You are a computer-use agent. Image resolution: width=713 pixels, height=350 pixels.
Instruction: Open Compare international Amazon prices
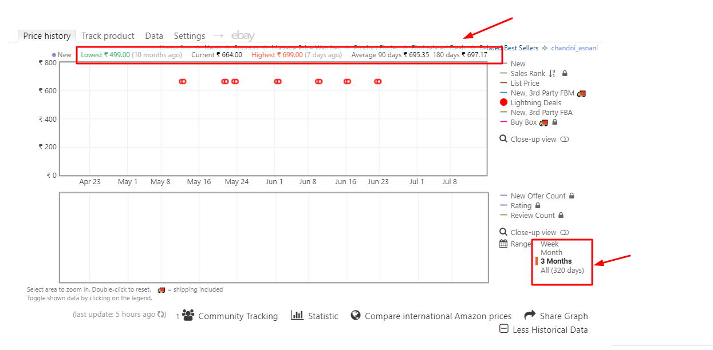(438, 316)
